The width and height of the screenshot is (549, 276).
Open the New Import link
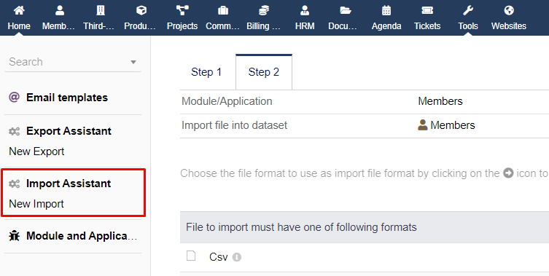(36, 204)
